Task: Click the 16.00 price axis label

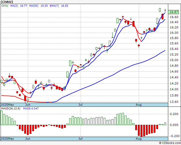Action: point(174,33)
